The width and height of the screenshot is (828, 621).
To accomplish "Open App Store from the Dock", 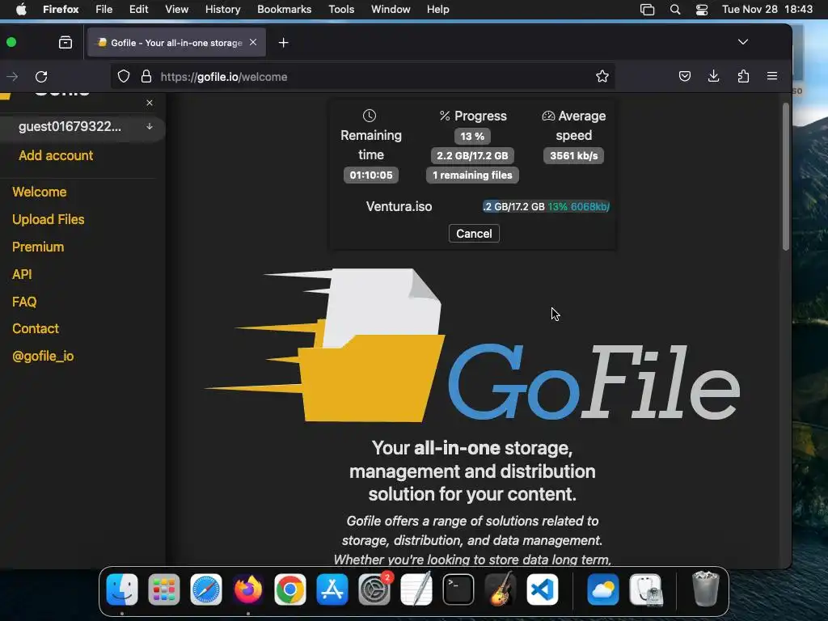I will (x=332, y=589).
